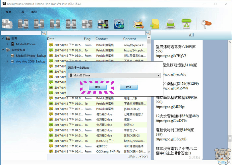The image size is (232, 165).
Task: Collapse the 本地資料庫 tree node
Action: coord(3,50)
